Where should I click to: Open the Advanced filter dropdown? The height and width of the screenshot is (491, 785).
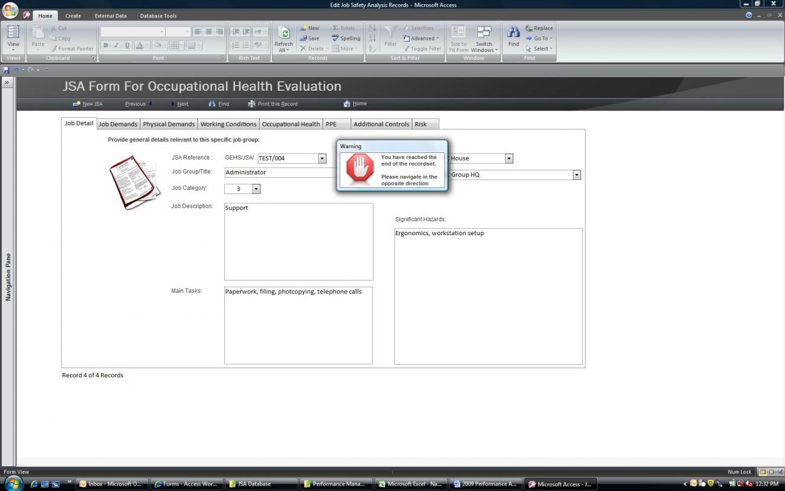point(422,38)
